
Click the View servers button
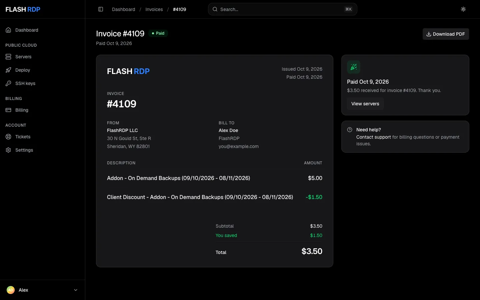[365, 104]
